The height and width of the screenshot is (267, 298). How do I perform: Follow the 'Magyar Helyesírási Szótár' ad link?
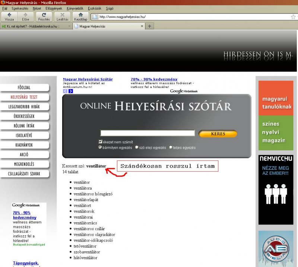click(x=88, y=79)
